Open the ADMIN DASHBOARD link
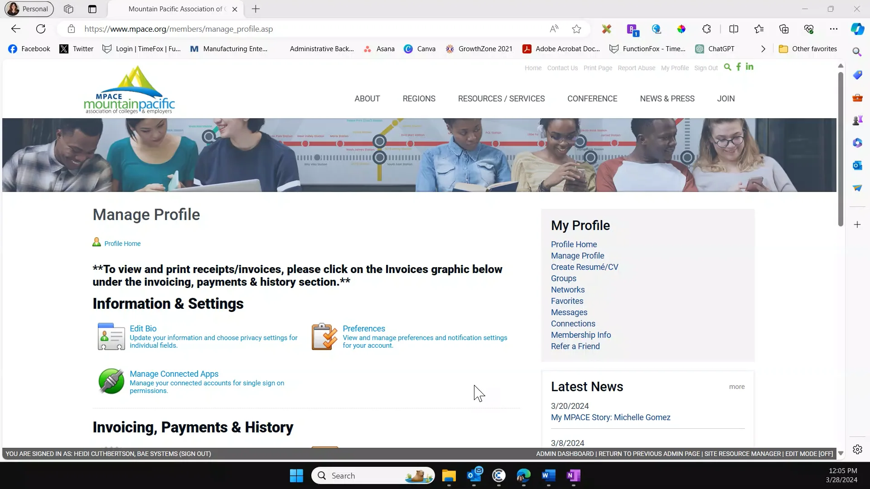 click(565, 454)
